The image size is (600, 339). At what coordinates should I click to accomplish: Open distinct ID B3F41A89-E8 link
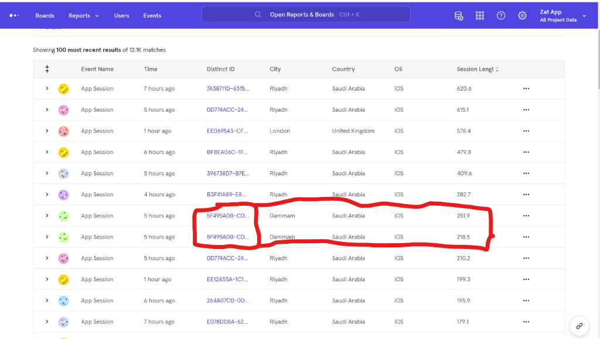pos(227,195)
